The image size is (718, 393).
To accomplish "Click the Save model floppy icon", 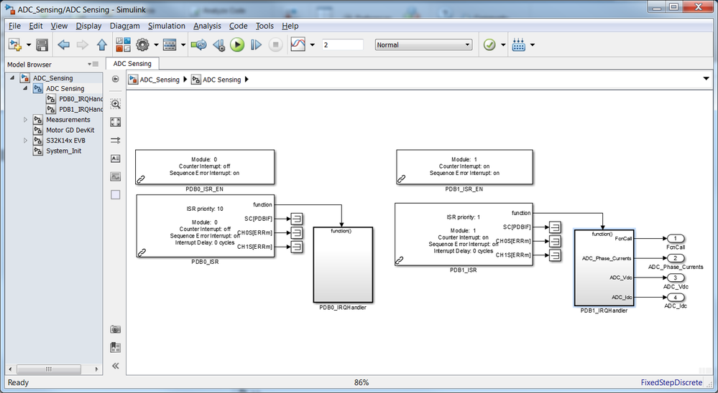I will point(42,44).
